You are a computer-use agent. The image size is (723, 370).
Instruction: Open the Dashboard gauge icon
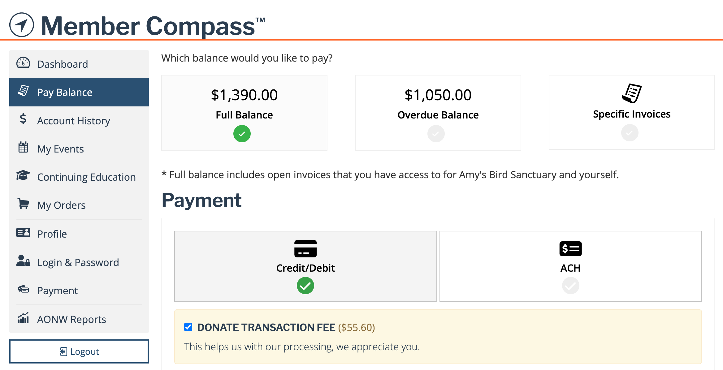[x=23, y=63]
